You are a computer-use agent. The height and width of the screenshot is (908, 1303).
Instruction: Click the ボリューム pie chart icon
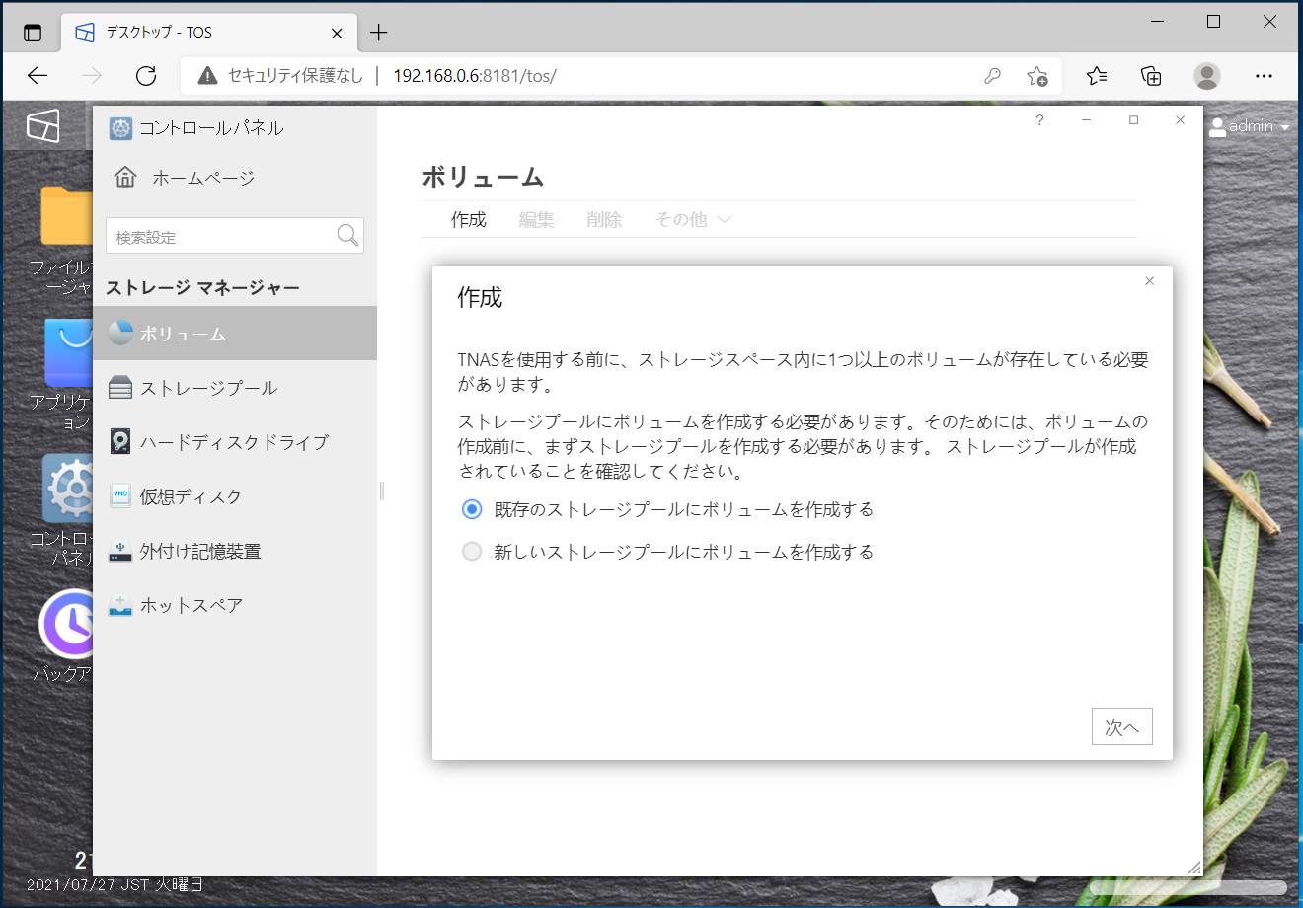click(x=120, y=333)
